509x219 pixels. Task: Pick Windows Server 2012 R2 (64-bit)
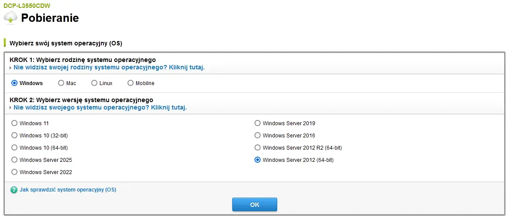pyautogui.click(x=258, y=147)
